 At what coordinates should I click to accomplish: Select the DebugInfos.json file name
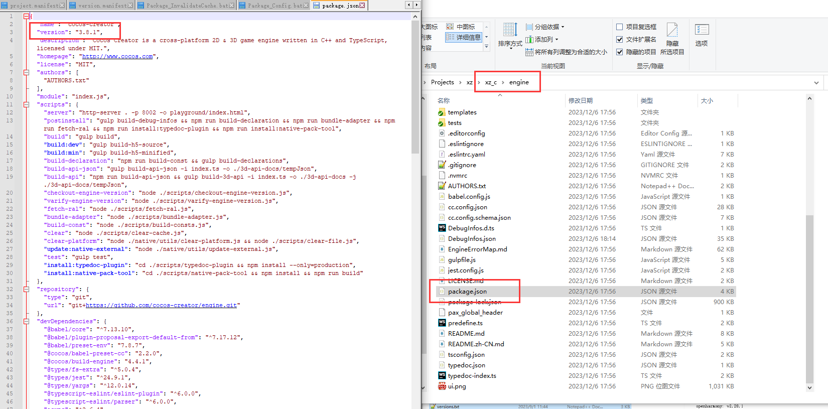(x=472, y=239)
